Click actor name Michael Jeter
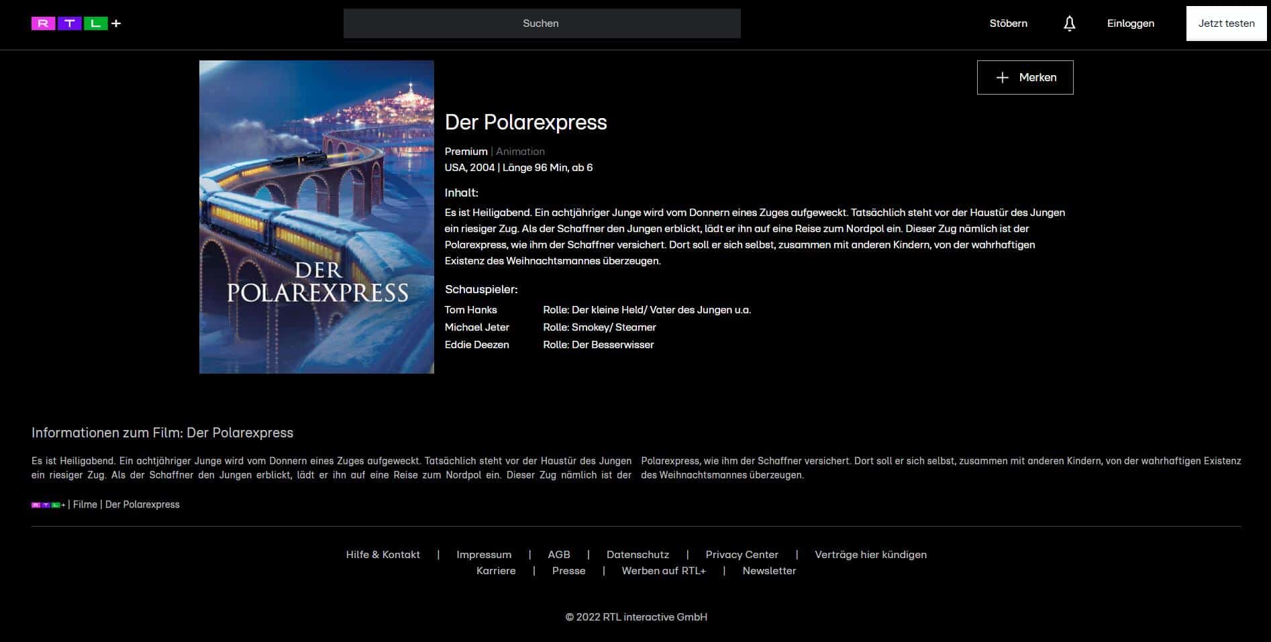This screenshot has width=1271, height=642. 476,327
